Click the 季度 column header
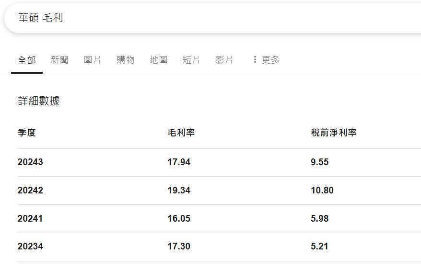Image resolution: width=421 pixels, height=270 pixels. (x=27, y=133)
